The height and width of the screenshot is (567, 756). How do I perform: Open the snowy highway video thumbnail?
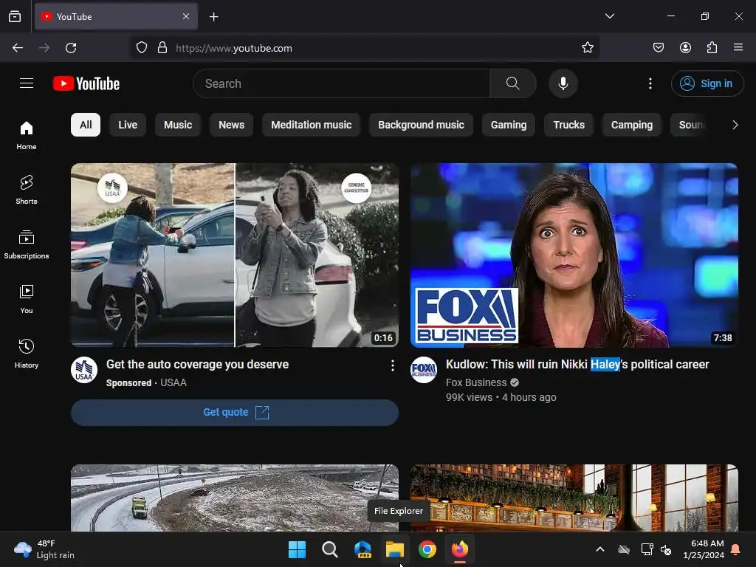(235, 498)
